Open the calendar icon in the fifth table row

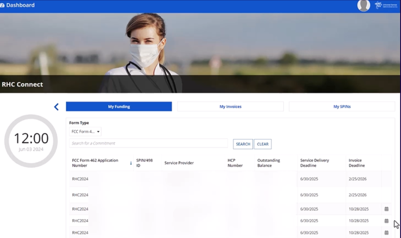386,233
